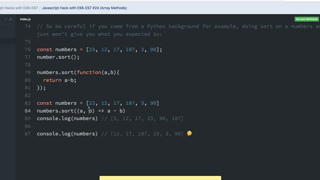Click the closing '});' on line 81
This screenshot has height=180, width=320.
click(41, 88)
